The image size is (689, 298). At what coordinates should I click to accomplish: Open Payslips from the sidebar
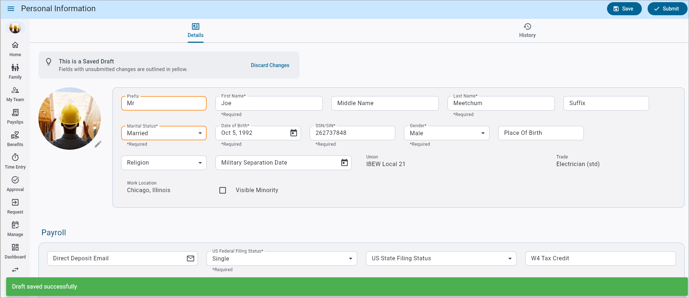(x=15, y=116)
